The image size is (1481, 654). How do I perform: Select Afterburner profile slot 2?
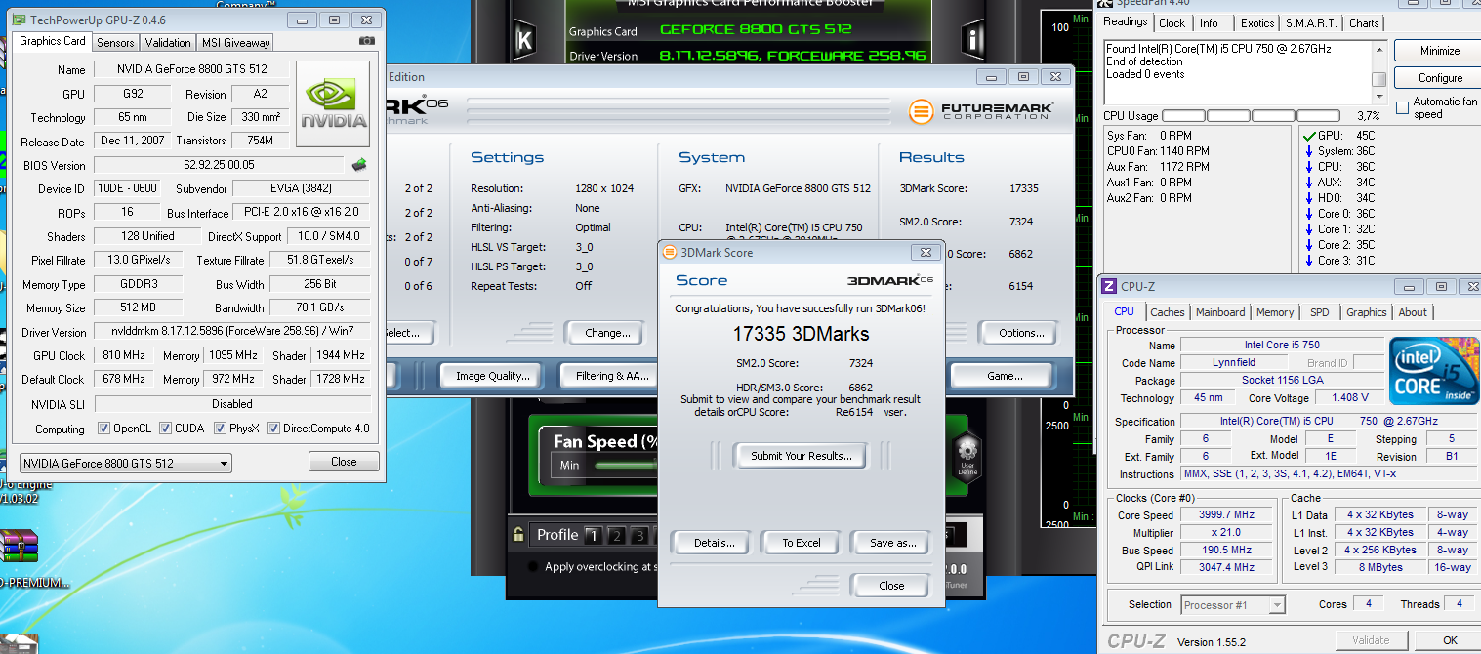[x=616, y=535]
